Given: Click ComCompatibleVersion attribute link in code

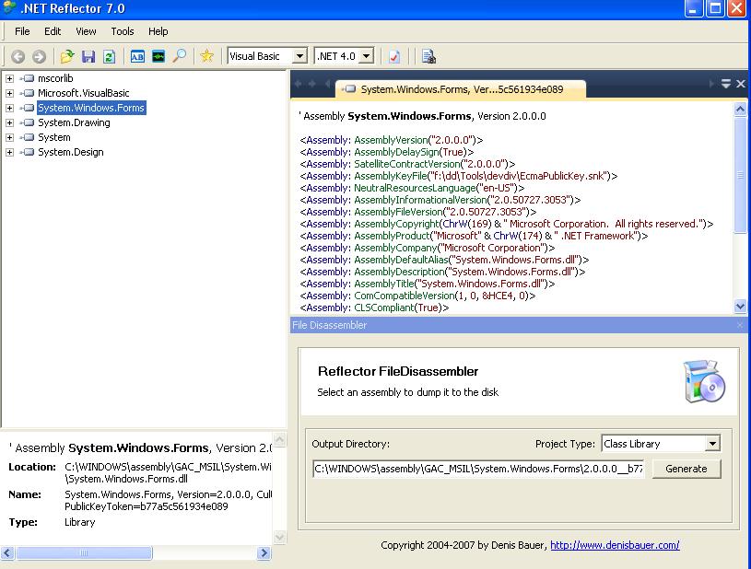Looking at the screenshot, I should pyautogui.click(x=405, y=296).
